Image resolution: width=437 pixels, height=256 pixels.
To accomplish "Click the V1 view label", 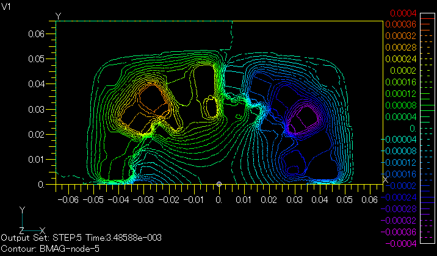I will (x=7, y=5).
